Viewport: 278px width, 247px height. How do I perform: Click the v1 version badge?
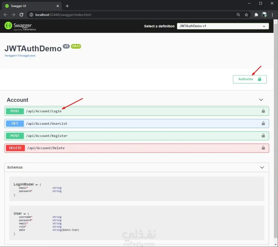click(66, 46)
